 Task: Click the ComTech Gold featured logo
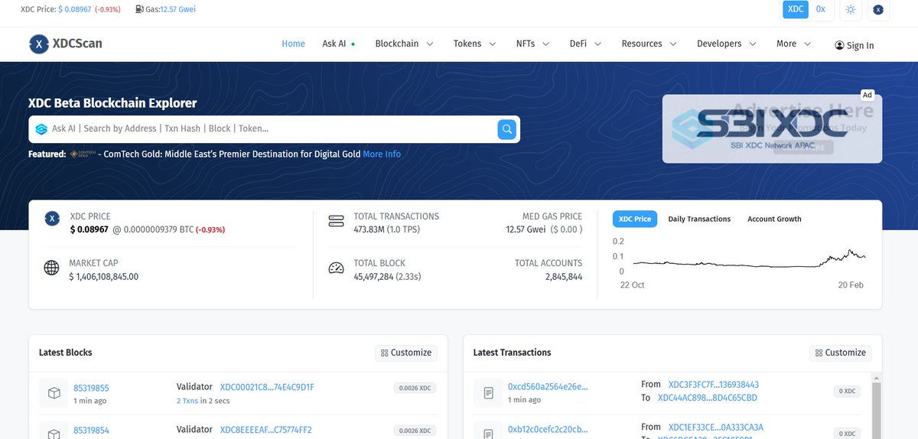click(x=83, y=154)
